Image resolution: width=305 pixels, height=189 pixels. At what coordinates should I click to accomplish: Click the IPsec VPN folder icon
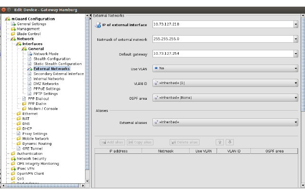point(13,169)
